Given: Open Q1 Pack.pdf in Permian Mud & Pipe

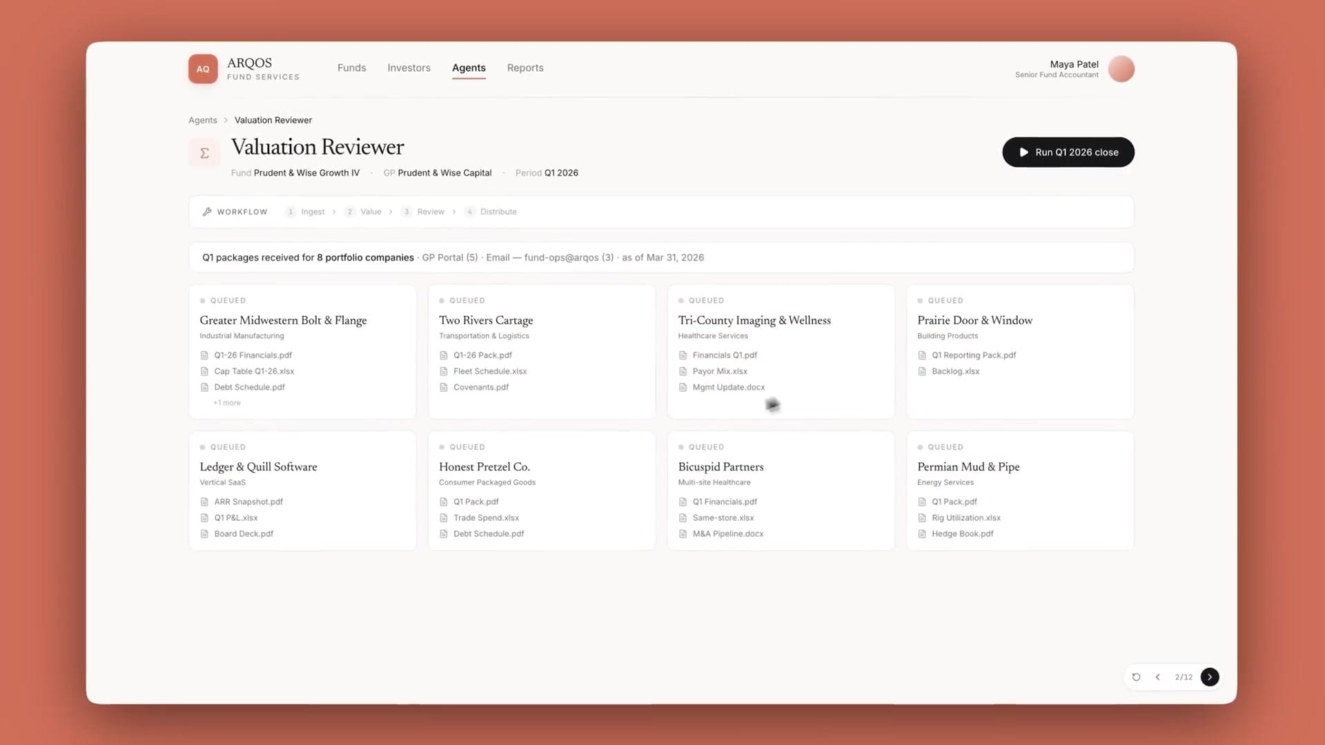Looking at the screenshot, I should [954, 501].
